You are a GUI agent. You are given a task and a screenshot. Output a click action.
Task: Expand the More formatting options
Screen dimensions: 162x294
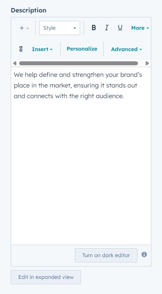click(140, 28)
